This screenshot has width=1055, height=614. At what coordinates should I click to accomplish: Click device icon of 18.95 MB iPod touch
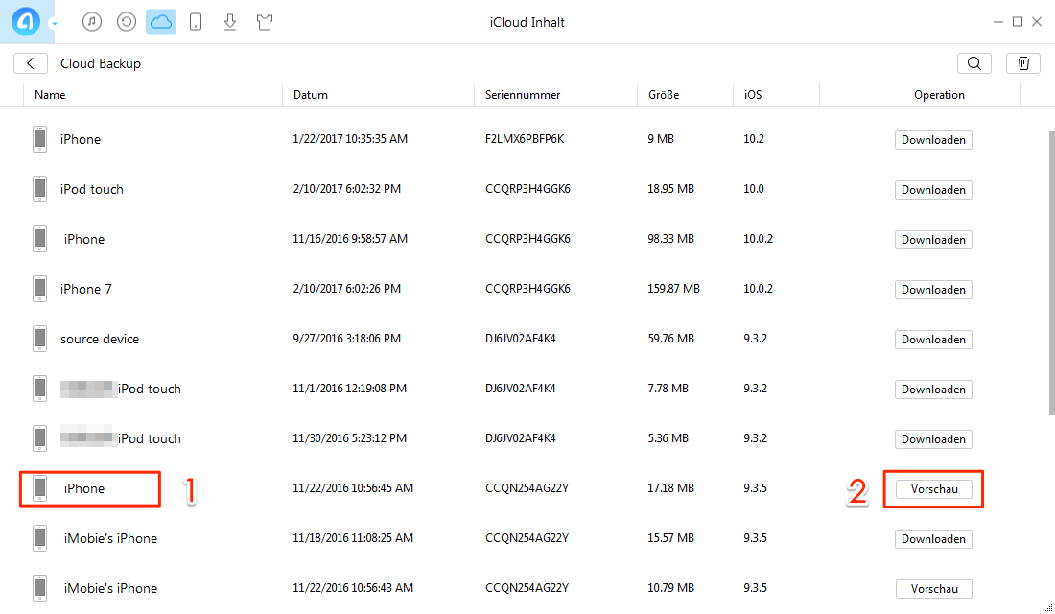click(x=39, y=189)
